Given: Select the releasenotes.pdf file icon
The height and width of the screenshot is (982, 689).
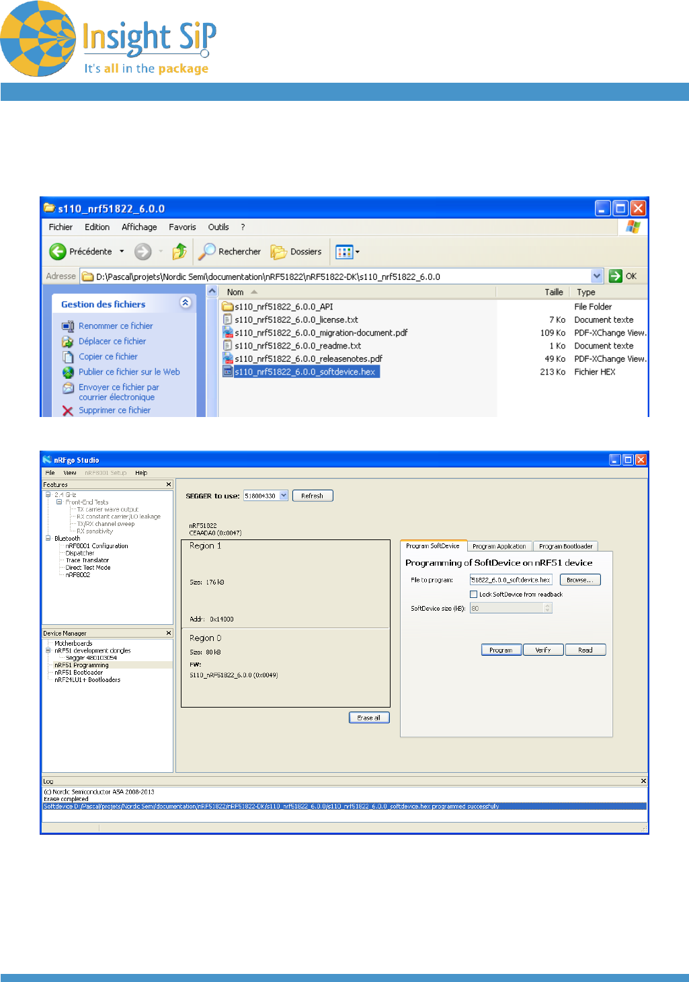Looking at the screenshot, I should click(x=228, y=359).
